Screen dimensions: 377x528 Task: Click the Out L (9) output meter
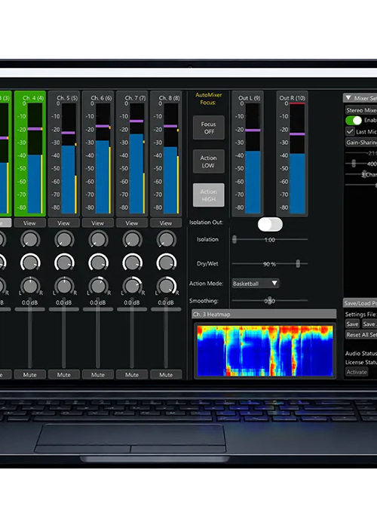point(253,158)
